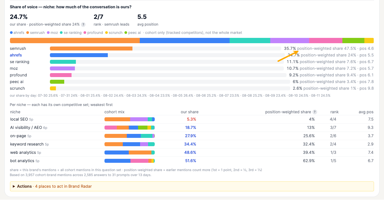Select the 'local SEO' niche row
The width and height of the screenshot is (384, 200).
coord(192,119)
